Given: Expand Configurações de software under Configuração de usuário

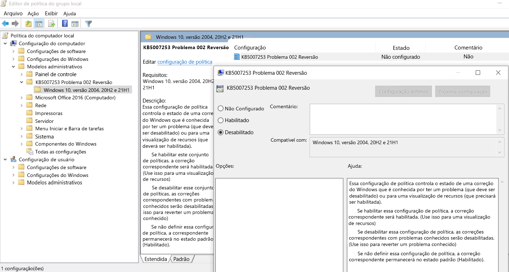Looking at the screenshot, I should (x=13, y=167).
